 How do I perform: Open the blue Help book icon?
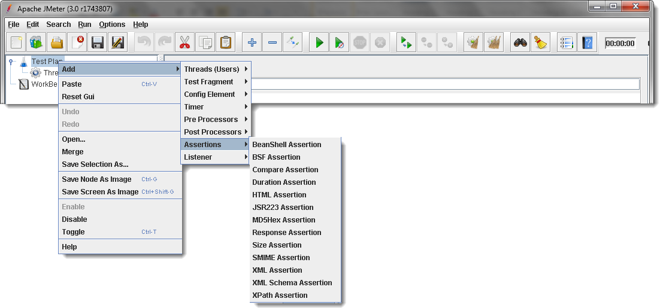click(588, 42)
